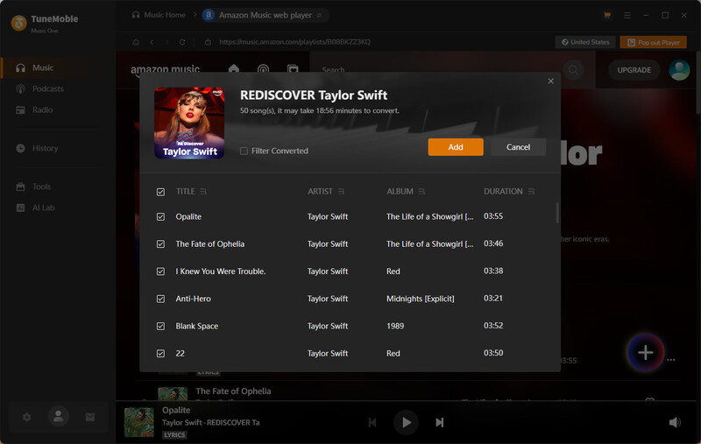Skip to the next track

click(x=440, y=423)
